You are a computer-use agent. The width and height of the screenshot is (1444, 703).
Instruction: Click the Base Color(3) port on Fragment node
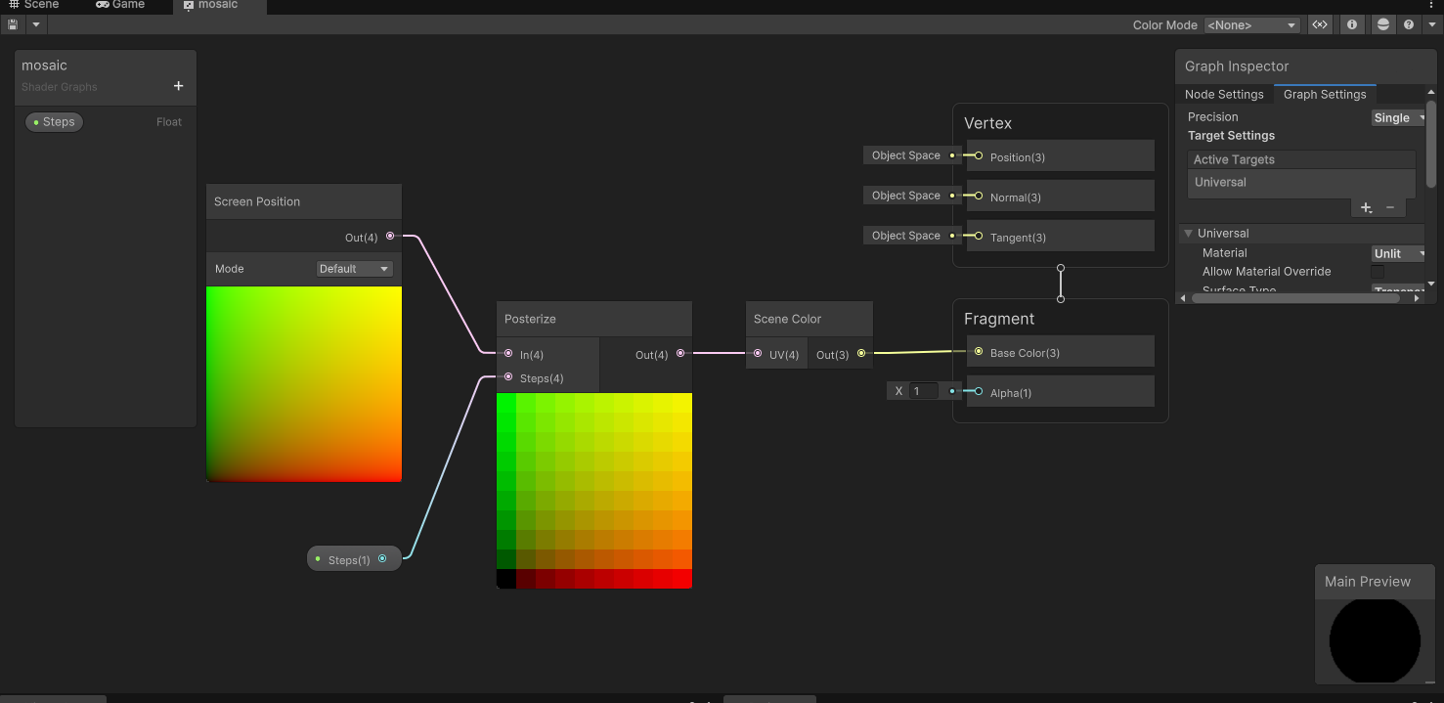(976, 351)
